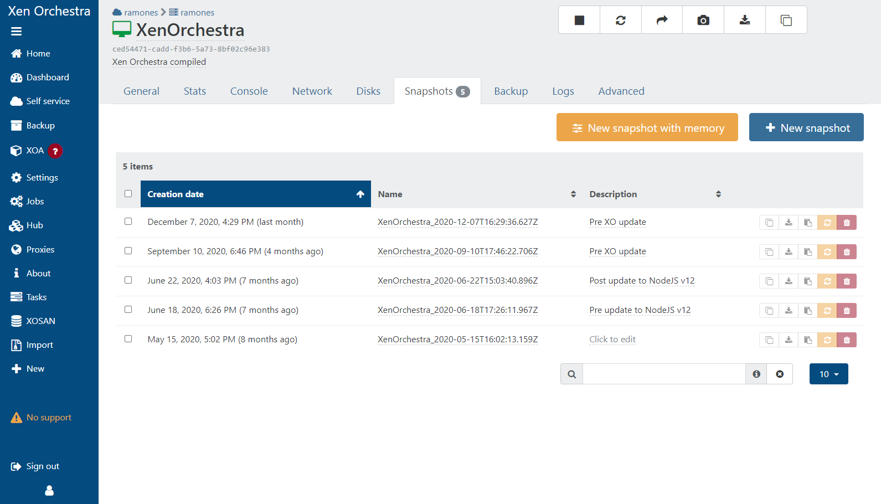Take a snapshot using the camera icon
The image size is (881, 504).
point(703,20)
